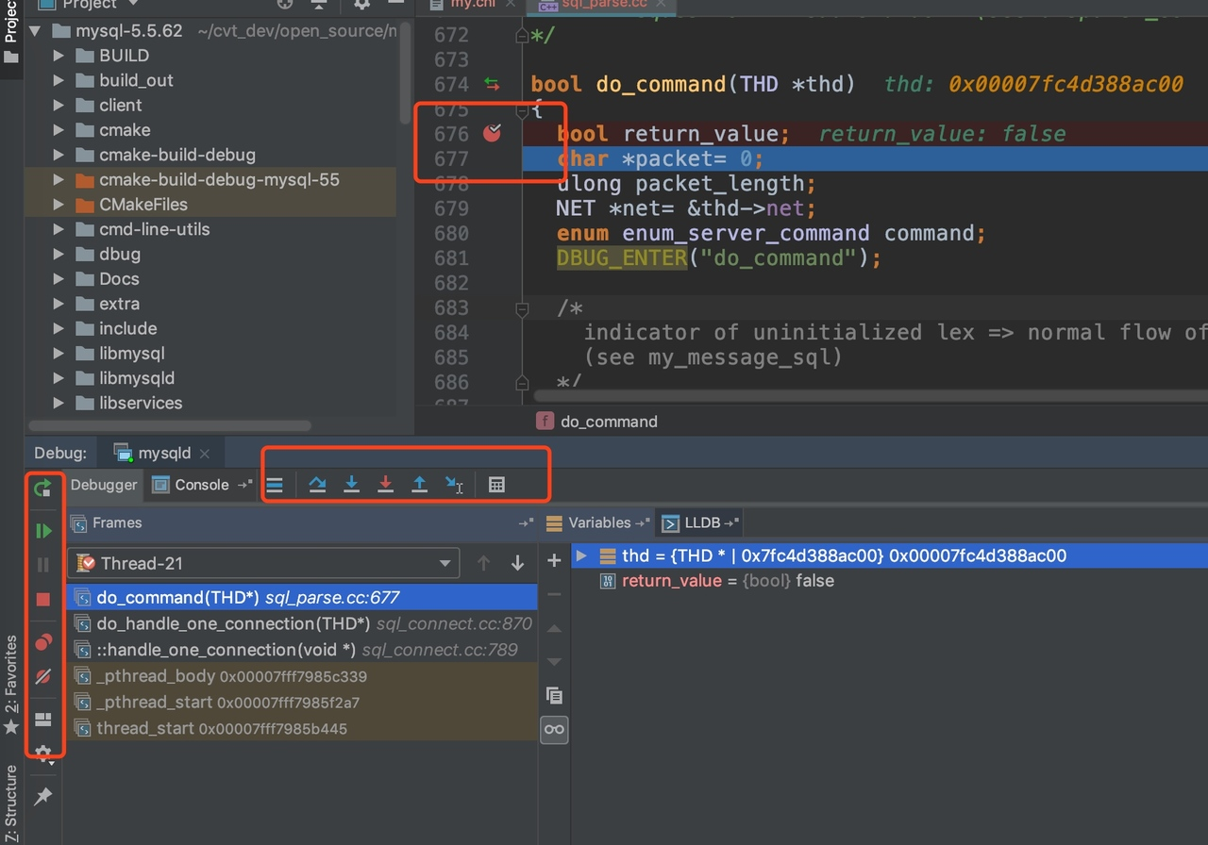Open the View Breakpoints dialog
This screenshot has height=845, width=1208.
(x=42, y=642)
